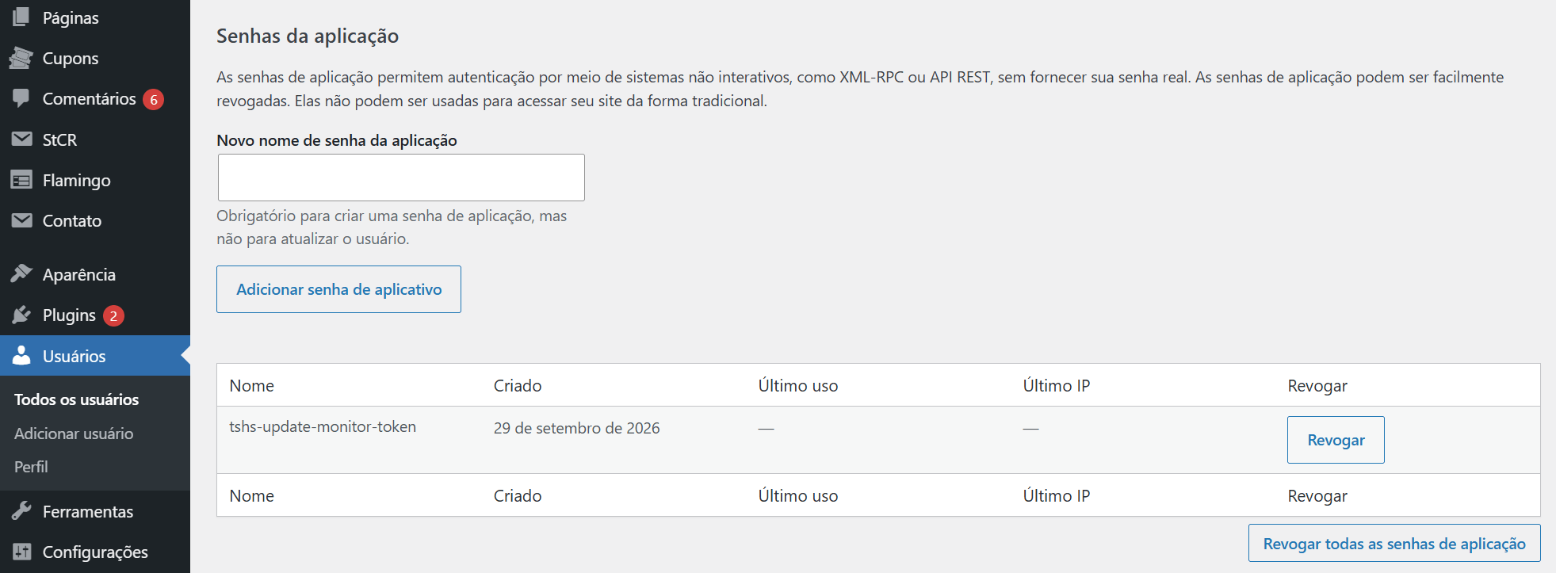The image size is (1556, 573).
Task: Open the Perfil submenu link
Action: (31, 467)
